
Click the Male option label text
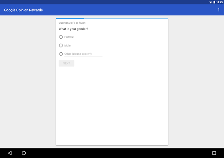point(67,46)
